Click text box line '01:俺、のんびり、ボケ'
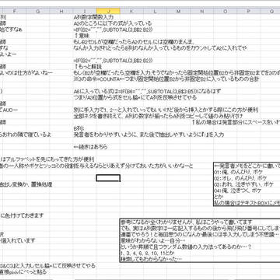Viewport: 280px width, 280px height. tap(239, 172)
